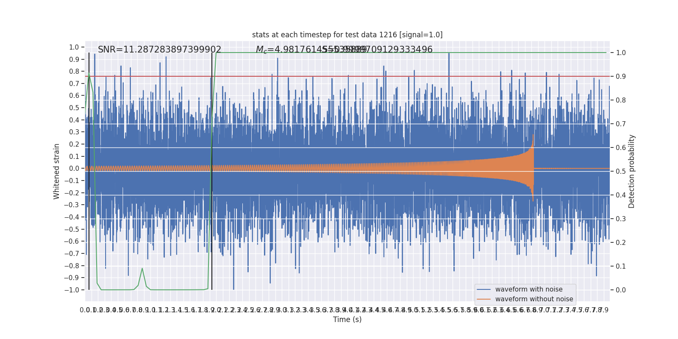The height and width of the screenshot is (339, 678).
Task: Click right axis tick label 0.9
Action: tap(621, 77)
